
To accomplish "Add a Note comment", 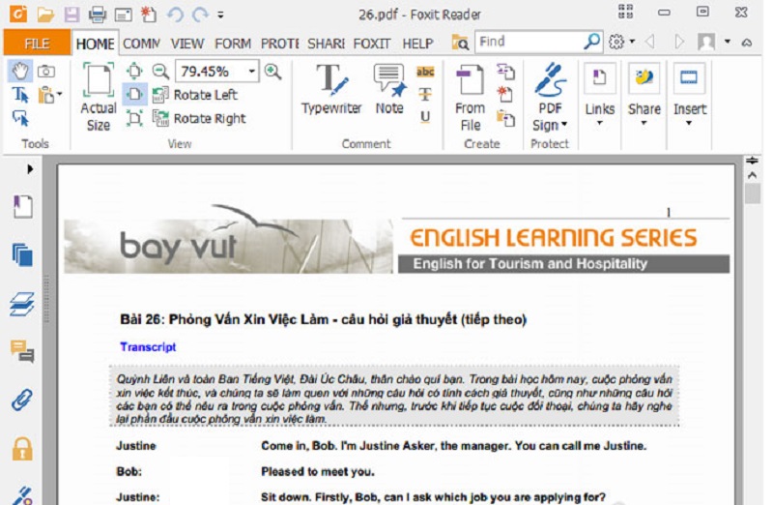I will pyautogui.click(x=389, y=89).
